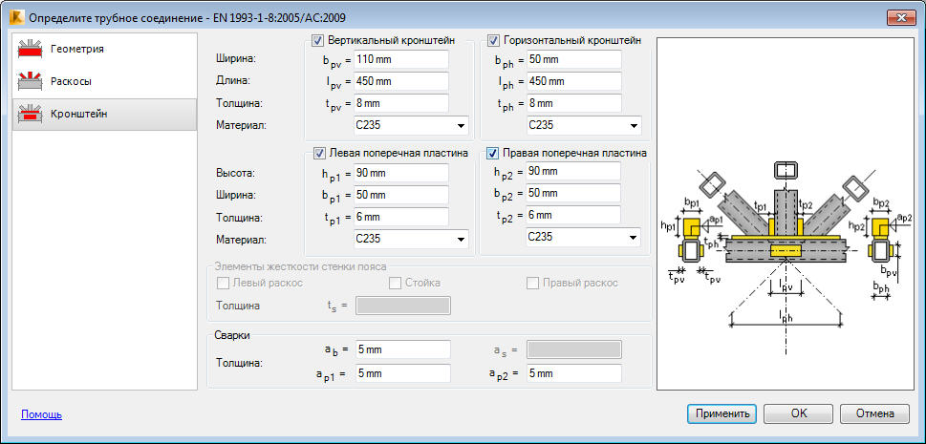Click the disabled Стойка checkbox
Image resolution: width=926 pixels, height=444 pixels.
point(395,283)
